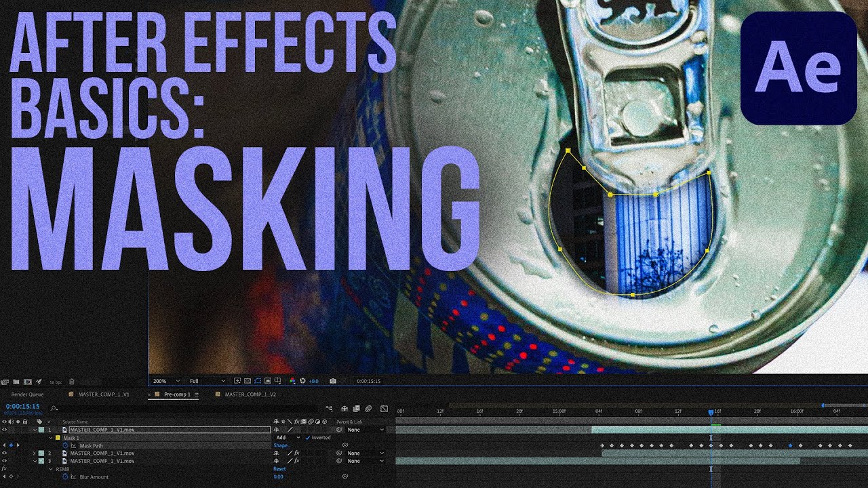This screenshot has width=868, height=488.
Task: Click layer 1 parent pick whip
Action: [x=338, y=430]
